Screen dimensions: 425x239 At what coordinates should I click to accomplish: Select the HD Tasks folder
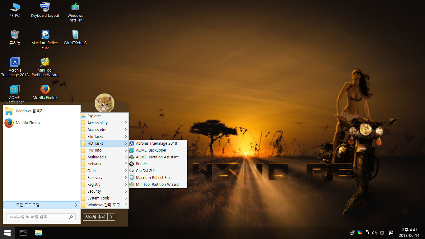(104, 143)
